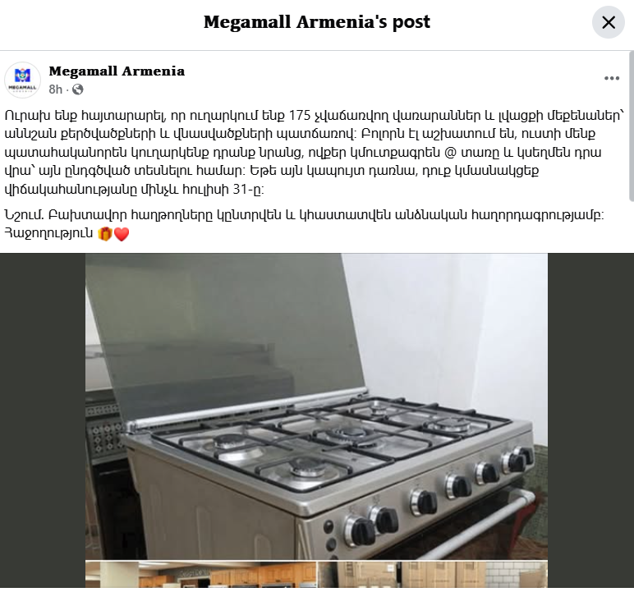This screenshot has width=634, height=592.
Task: Click the dark area right of the stove photo
Action: pyautogui.click(x=590, y=420)
